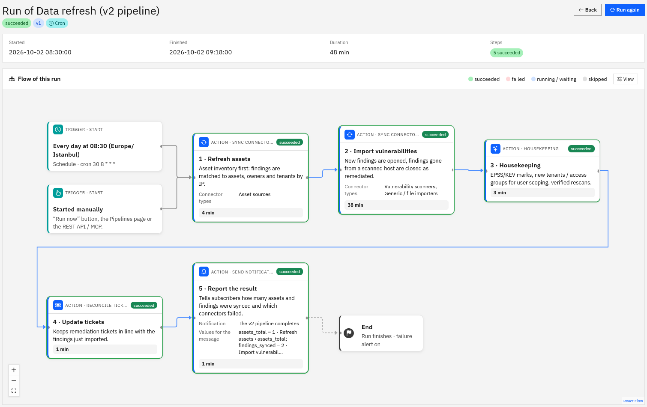Click the Started time 2026-10-02 08:30:00
The width and height of the screenshot is (647, 407).
[x=40, y=52]
